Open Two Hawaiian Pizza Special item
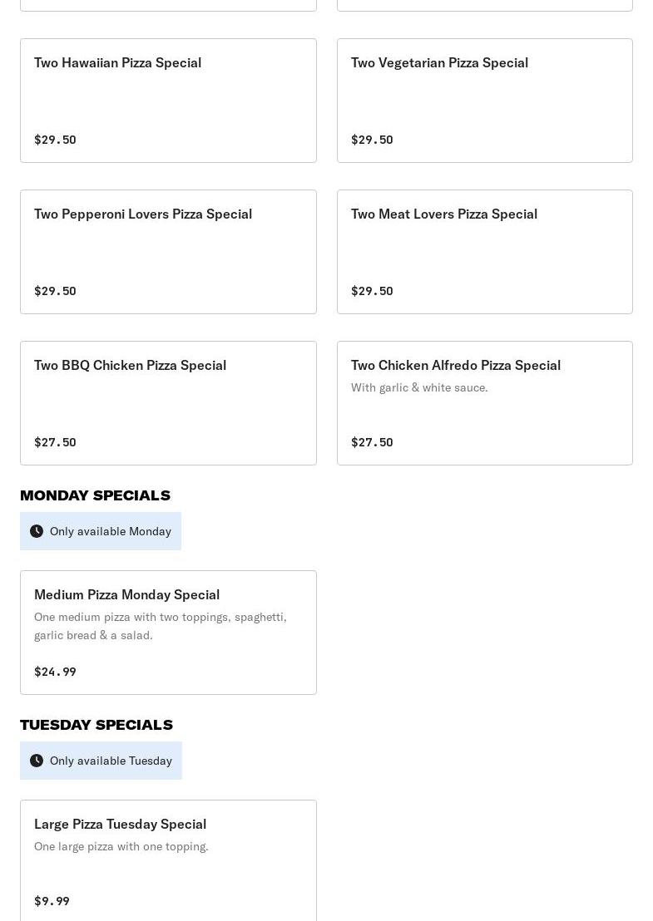Viewport: 653px width, 921px height. click(117, 62)
